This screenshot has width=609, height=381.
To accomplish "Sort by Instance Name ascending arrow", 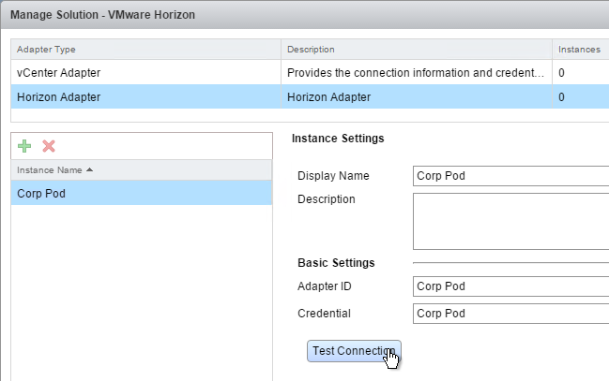I will pyautogui.click(x=90, y=169).
